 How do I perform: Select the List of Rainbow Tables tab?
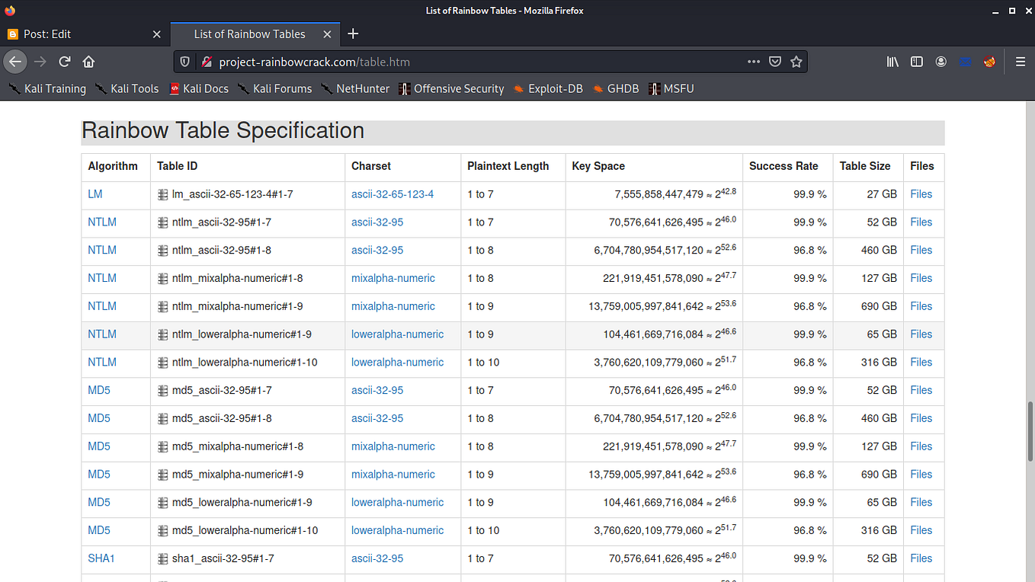click(248, 34)
